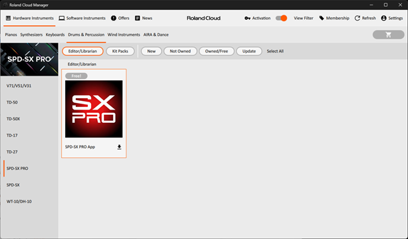
Task: Select the Pianos category
Action: (x=11, y=35)
